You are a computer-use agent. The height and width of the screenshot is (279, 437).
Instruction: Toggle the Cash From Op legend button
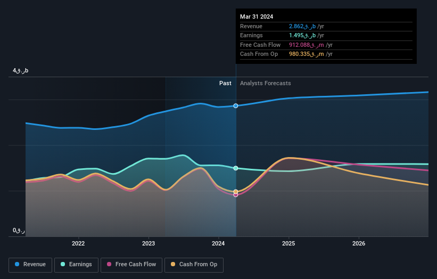click(x=194, y=265)
